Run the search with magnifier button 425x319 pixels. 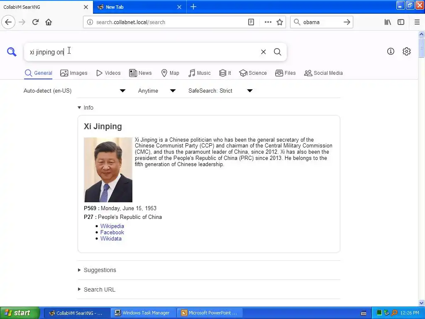pos(277,52)
